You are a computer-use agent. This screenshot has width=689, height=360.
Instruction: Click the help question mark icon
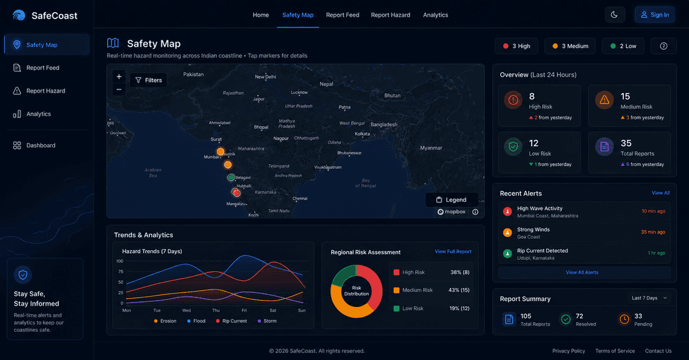pos(663,46)
